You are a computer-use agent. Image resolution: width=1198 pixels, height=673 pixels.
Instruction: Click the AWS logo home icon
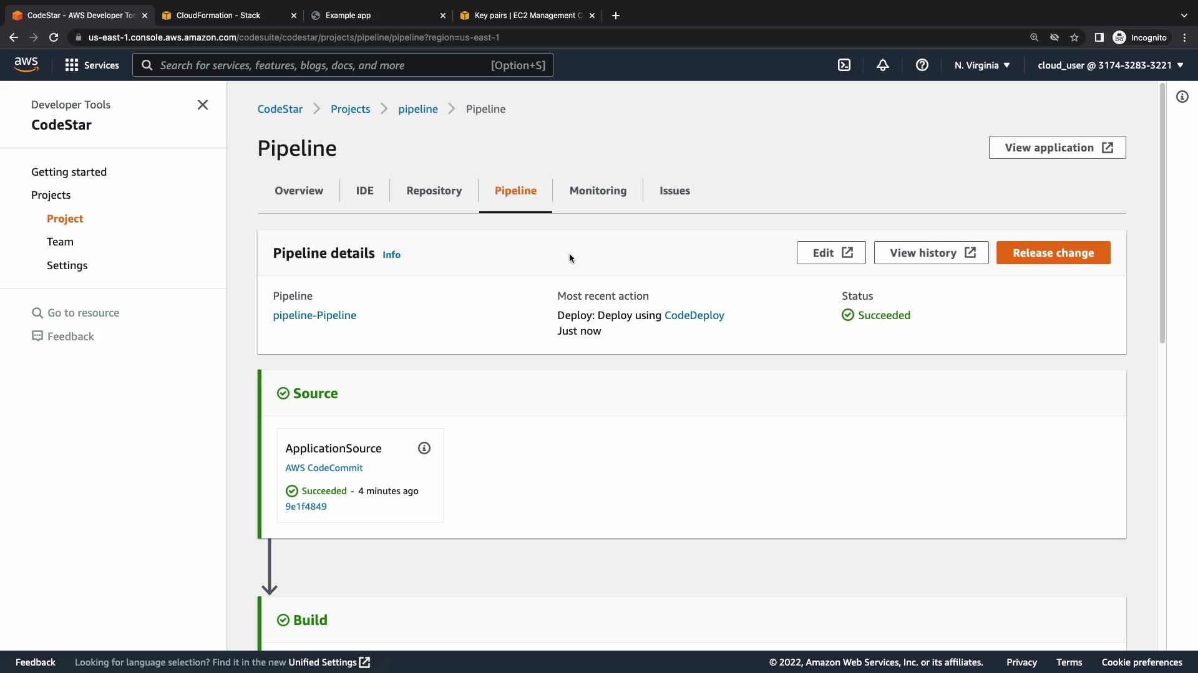pyautogui.click(x=26, y=64)
